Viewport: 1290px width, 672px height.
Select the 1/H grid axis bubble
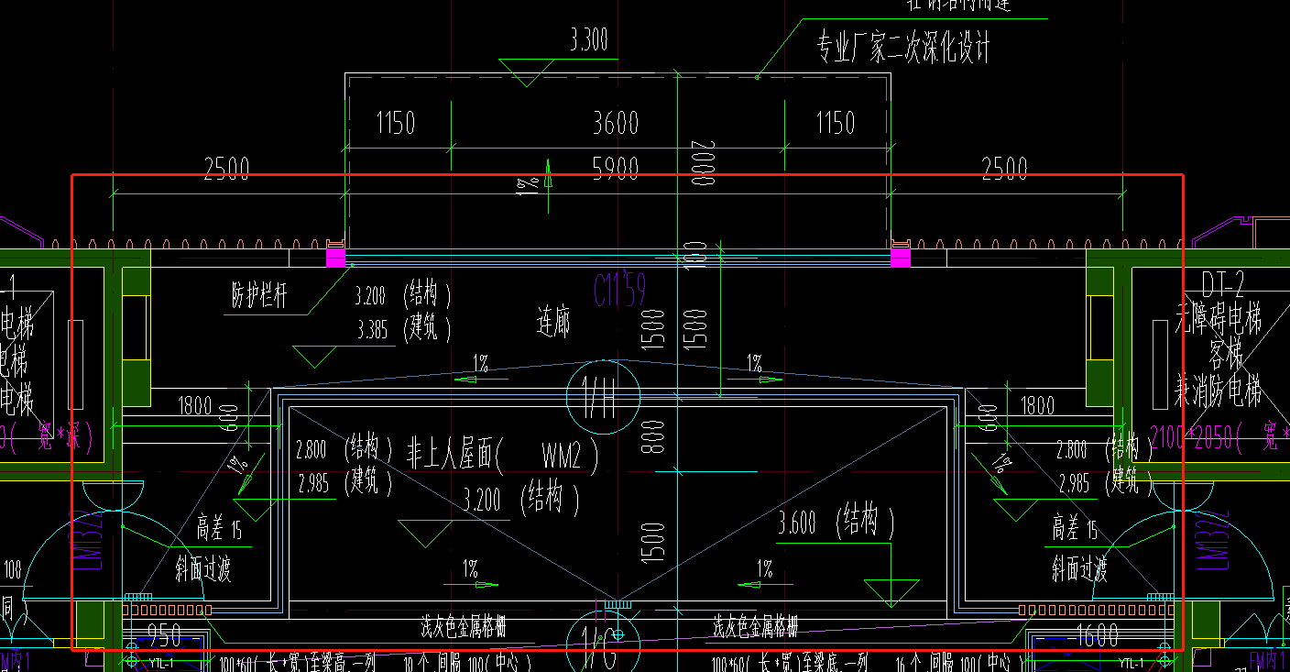click(x=603, y=396)
